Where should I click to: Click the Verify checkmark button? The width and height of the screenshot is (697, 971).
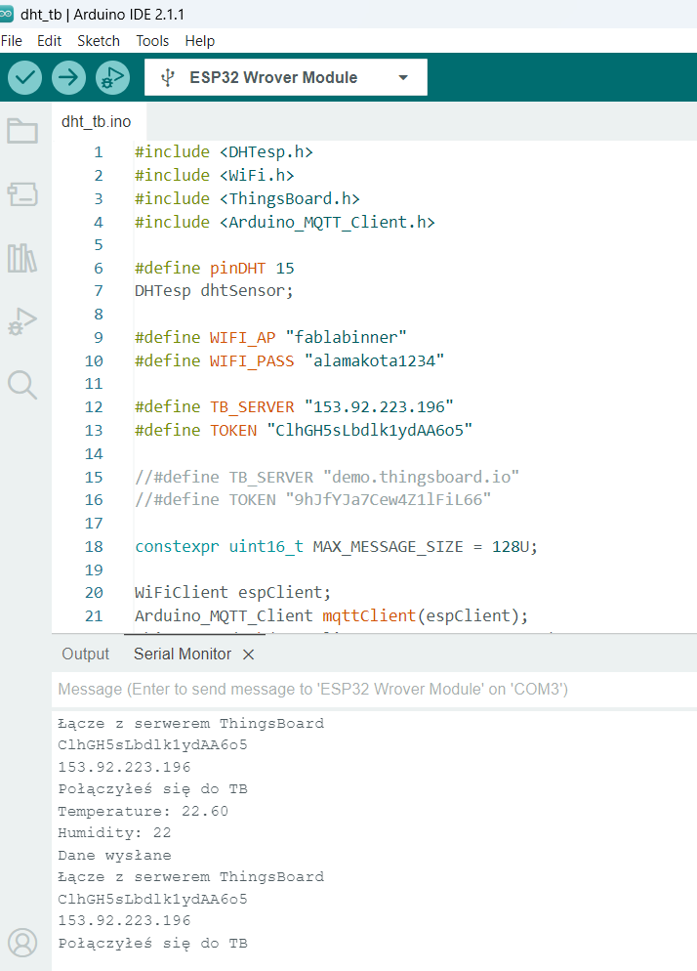coord(24,77)
